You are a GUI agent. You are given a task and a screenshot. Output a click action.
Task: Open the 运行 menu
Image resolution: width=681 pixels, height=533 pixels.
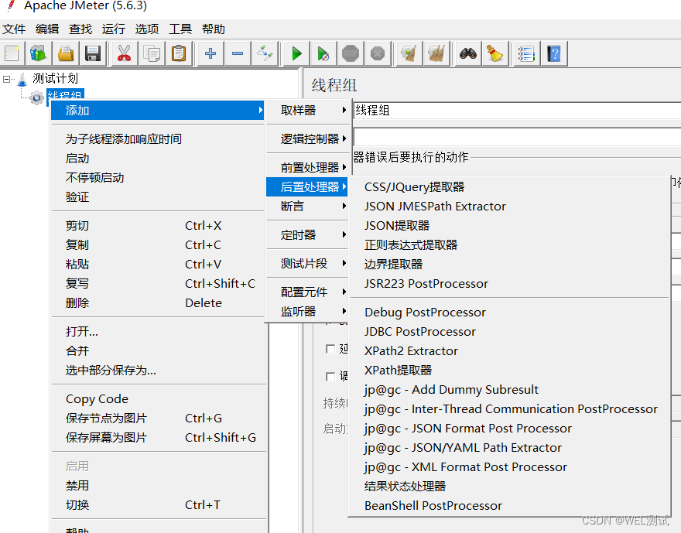[x=113, y=29]
